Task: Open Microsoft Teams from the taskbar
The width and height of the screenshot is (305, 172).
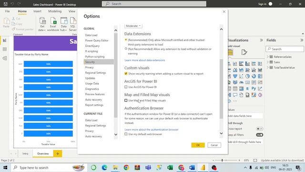Action: [148, 168]
